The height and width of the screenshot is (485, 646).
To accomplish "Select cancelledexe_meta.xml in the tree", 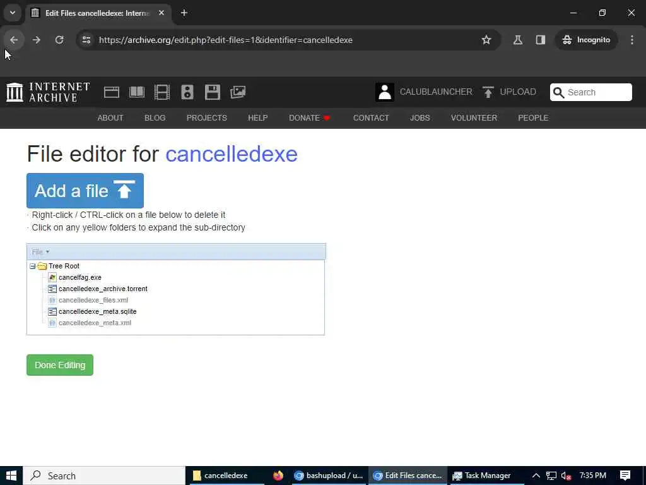I will 95,323.
